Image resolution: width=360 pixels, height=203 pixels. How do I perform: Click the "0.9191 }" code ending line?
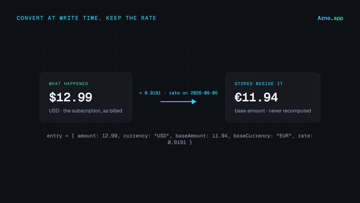(180, 142)
